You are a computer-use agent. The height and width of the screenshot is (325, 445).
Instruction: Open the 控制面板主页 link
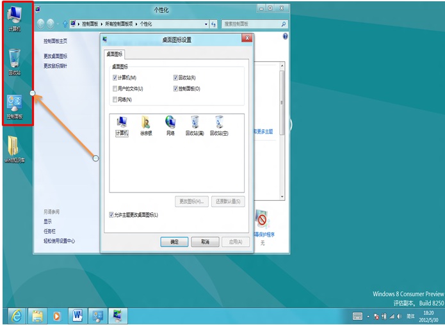55,41
